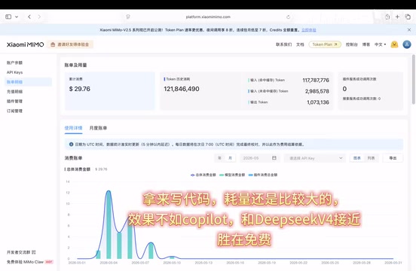Open the blue underlined link in the announcement banner

(308, 30)
